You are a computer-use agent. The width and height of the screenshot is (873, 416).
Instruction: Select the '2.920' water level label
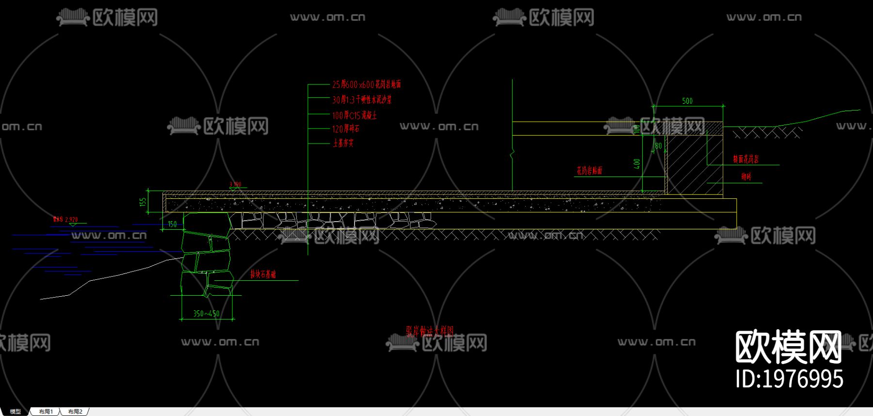[71, 220]
